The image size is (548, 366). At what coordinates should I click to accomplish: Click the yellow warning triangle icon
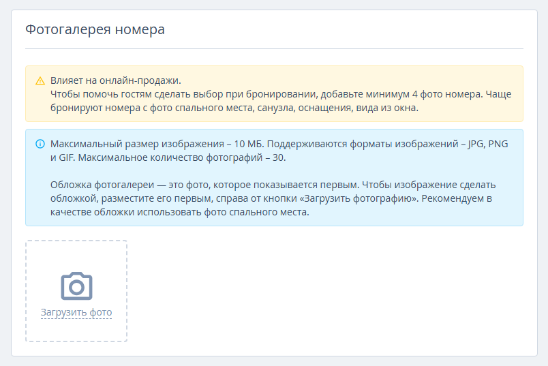pyautogui.click(x=40, y=80)
